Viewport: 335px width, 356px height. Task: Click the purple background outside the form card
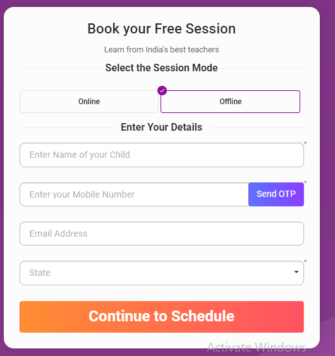[x=327, y=159]
